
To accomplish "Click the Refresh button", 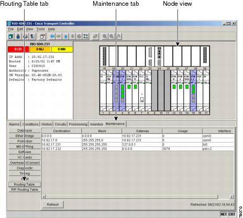I will coord(53,204).
